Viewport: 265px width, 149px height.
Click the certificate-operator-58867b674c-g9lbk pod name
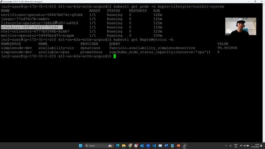point(42,15)
